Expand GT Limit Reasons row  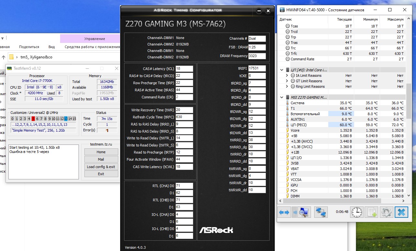coord(287,81)
